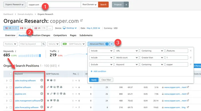
Task: Open pipeline software URL external link icon
Action: pos(188,87)
